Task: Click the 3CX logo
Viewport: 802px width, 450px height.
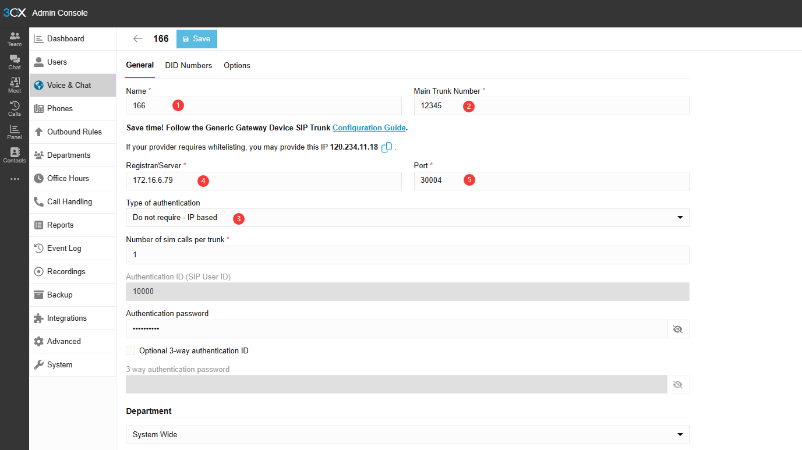Action: [x=15, y=13]
